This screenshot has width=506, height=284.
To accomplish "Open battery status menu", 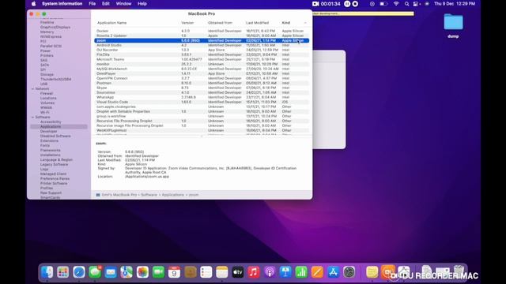I will tap(383, 4).
